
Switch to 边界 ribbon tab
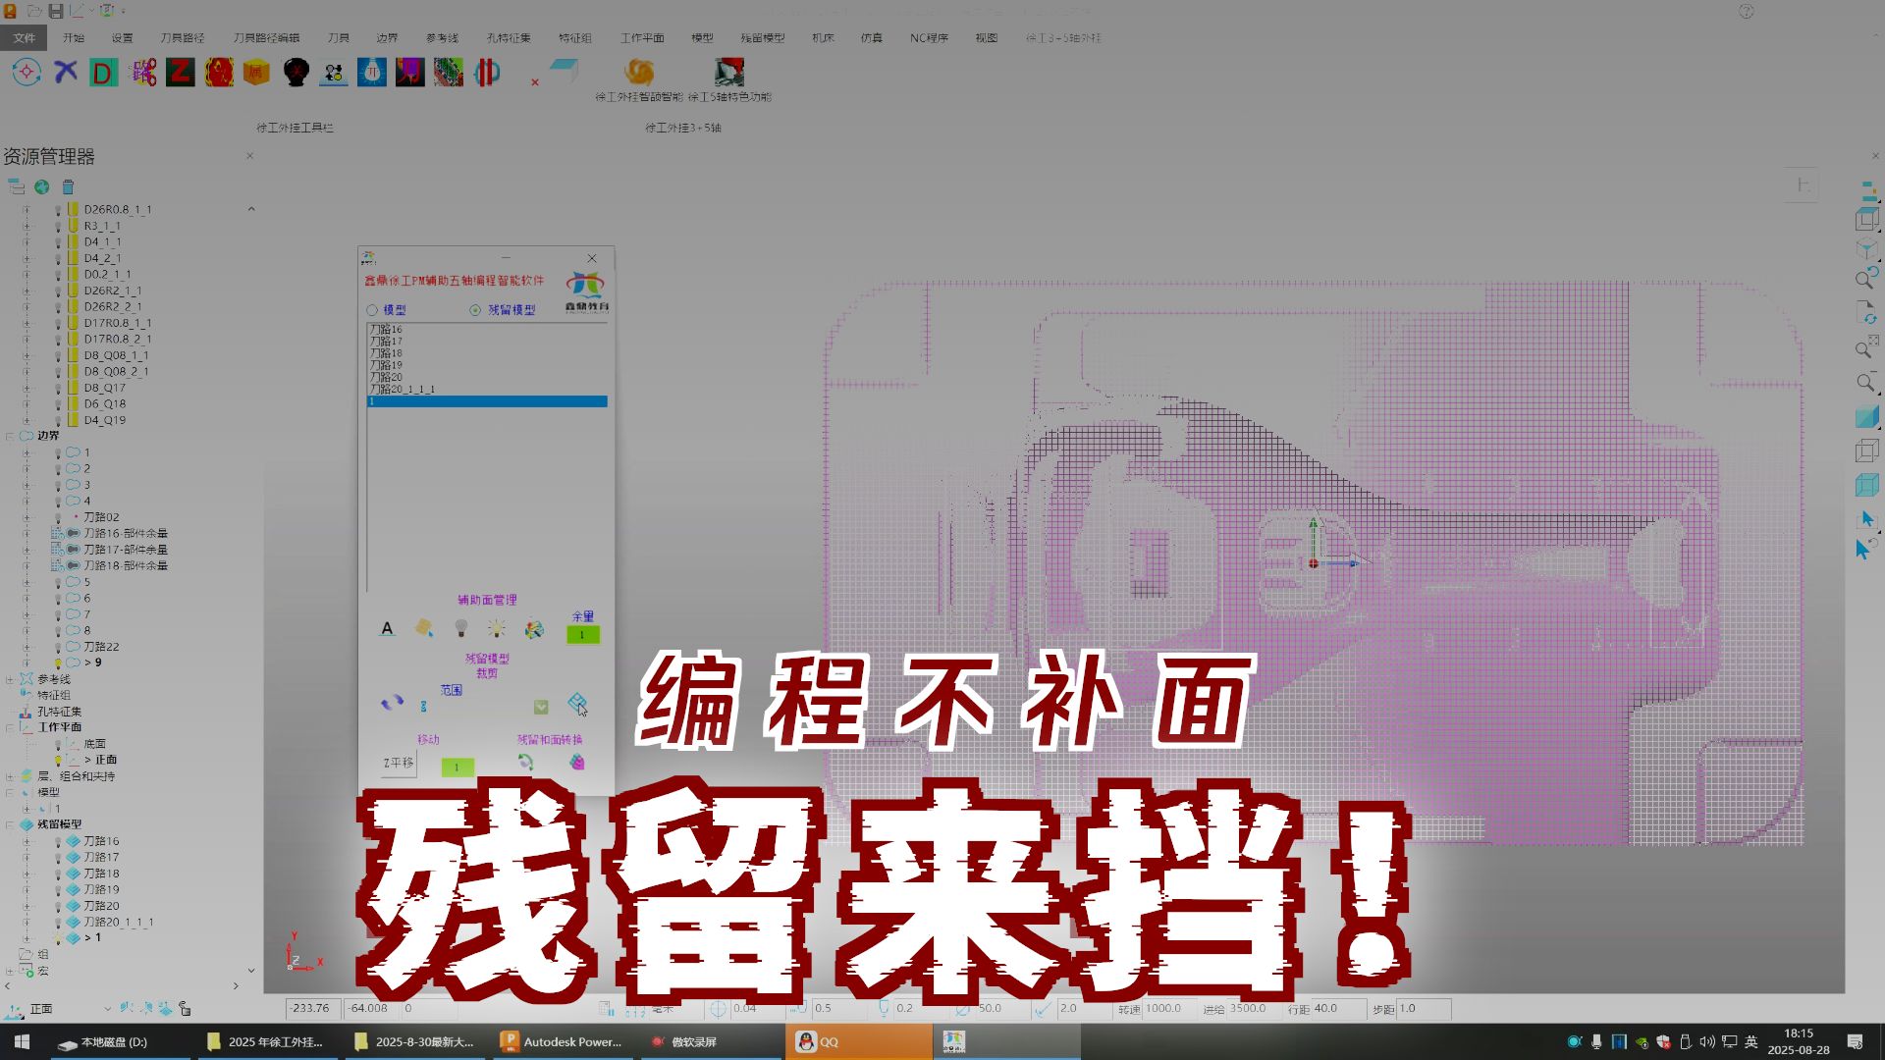pos(387,37)
